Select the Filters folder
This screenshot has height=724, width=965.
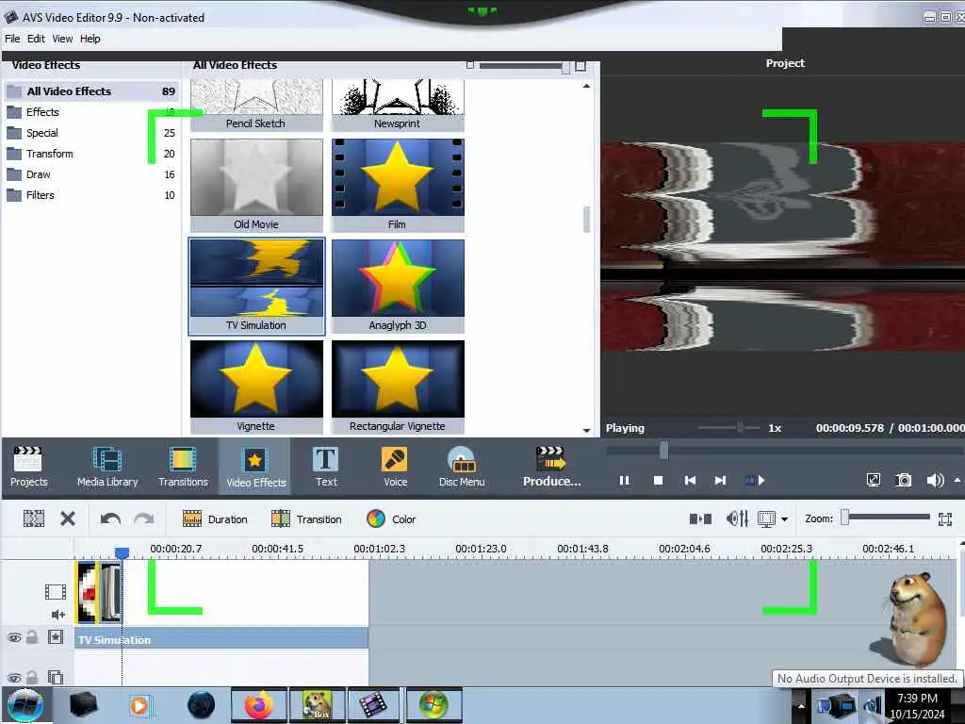tap(91, 196)
